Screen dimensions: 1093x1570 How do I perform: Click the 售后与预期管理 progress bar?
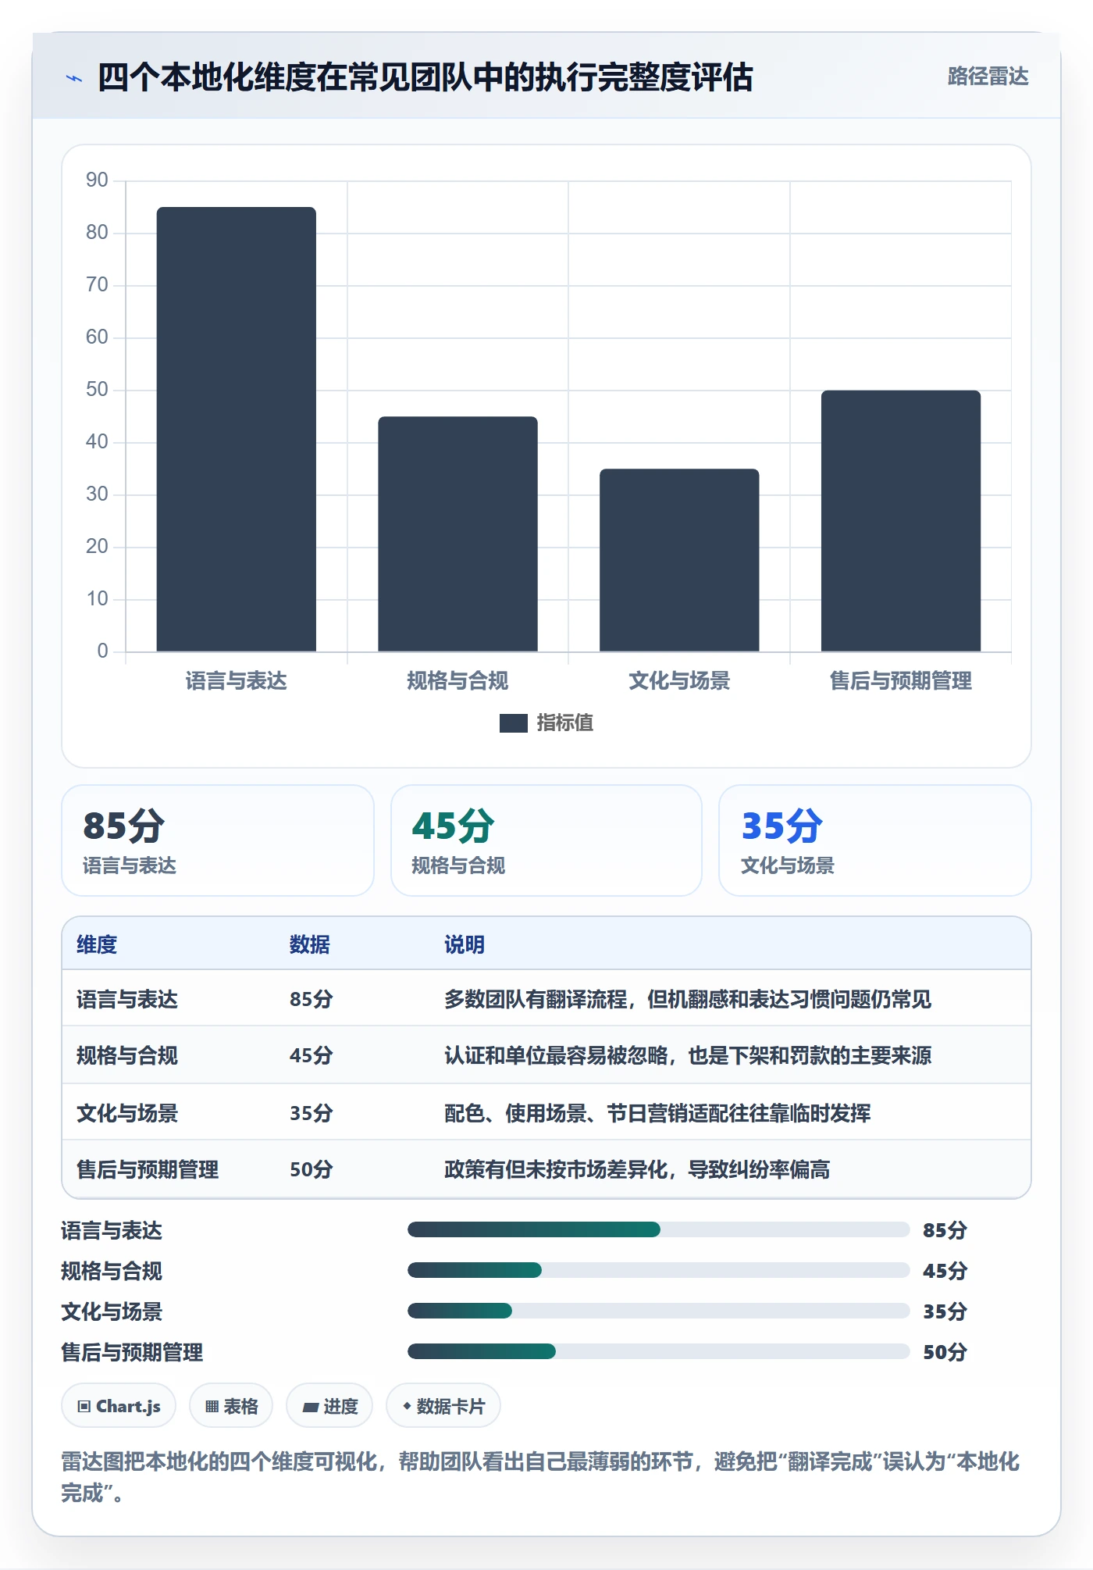pos(658,1352)
